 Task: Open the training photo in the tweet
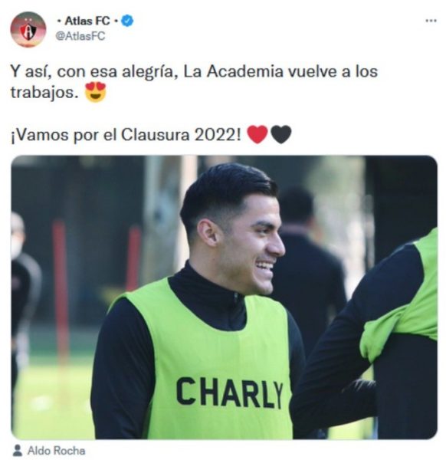pos(225,297)
